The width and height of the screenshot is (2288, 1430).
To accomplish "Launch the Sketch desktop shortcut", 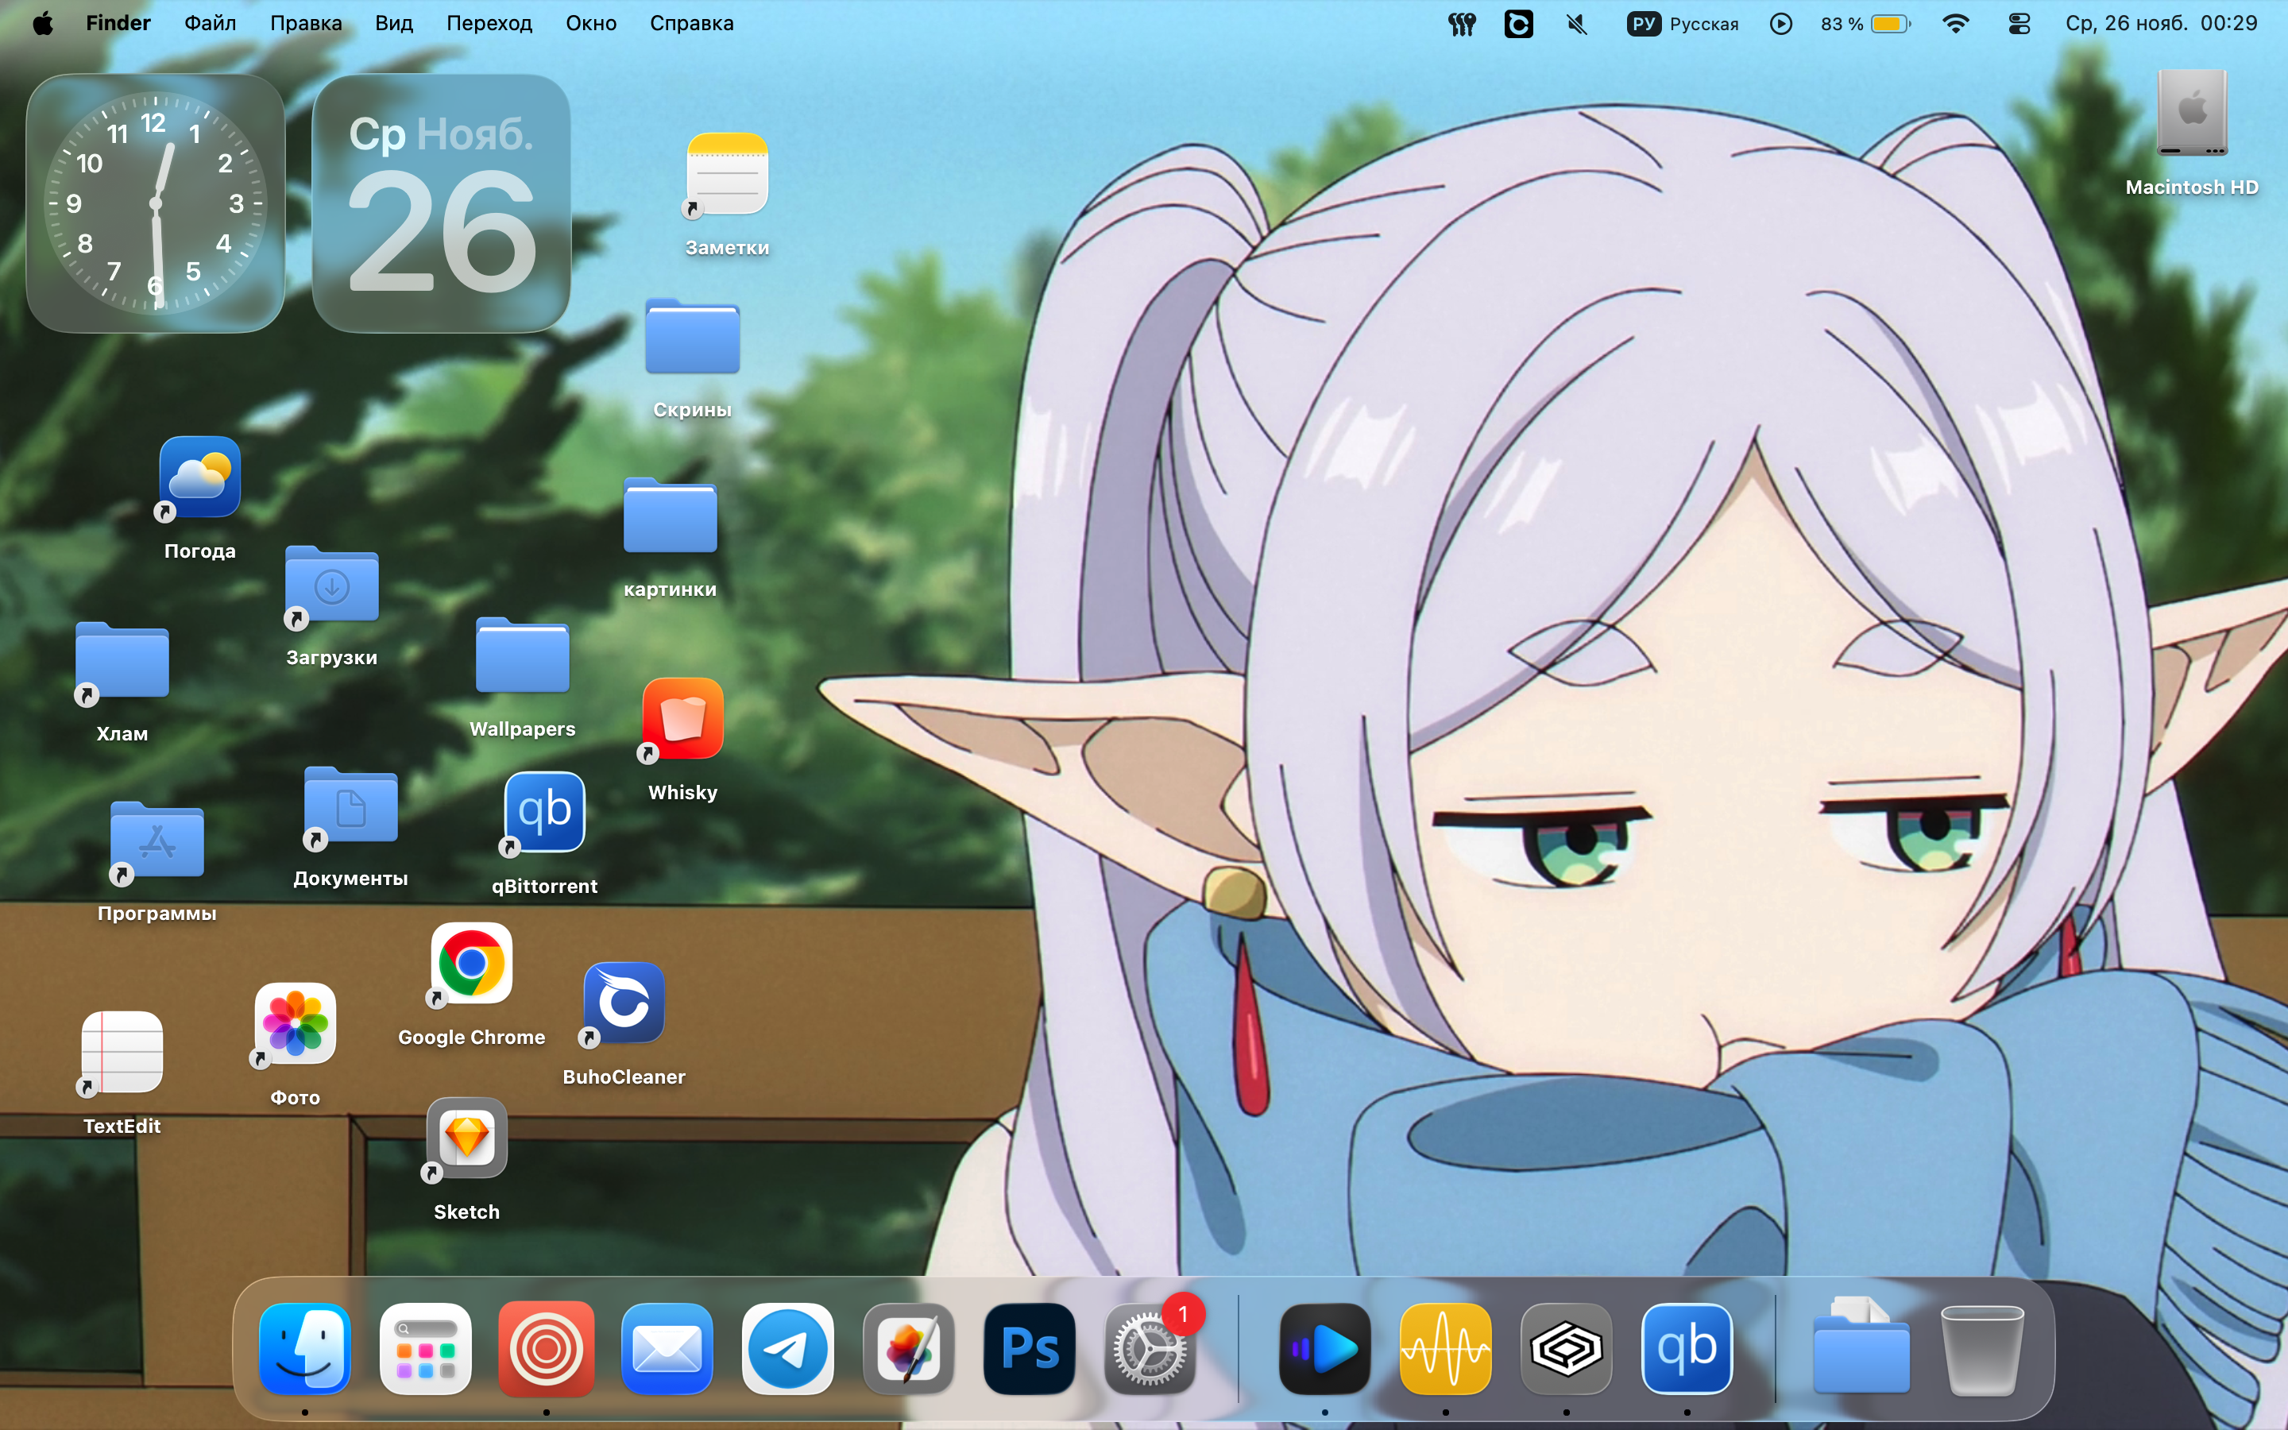I will tap(467, 1138).
